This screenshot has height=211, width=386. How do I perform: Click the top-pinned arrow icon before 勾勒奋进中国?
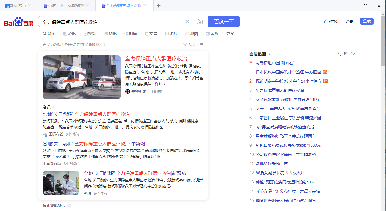tap(251, 63)
